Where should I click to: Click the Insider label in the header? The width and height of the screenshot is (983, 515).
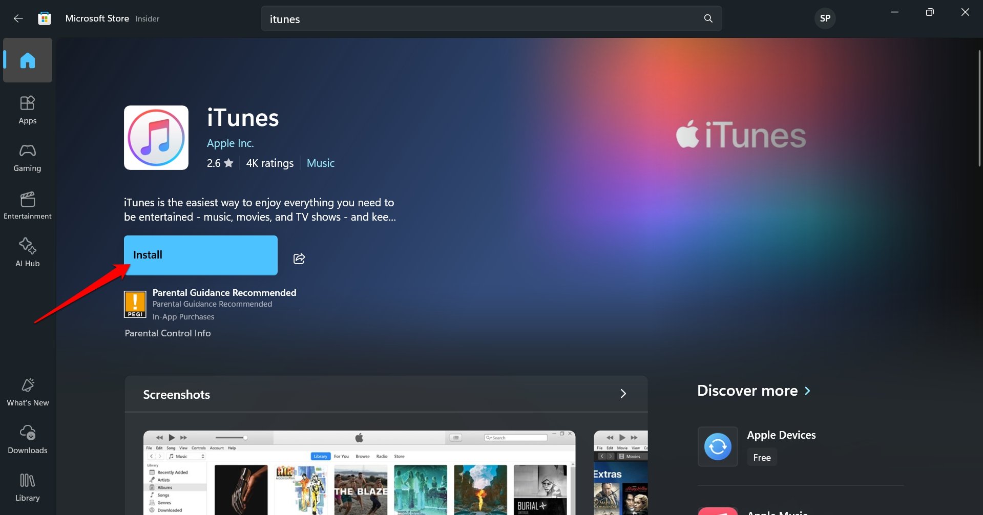pos(148,18)
